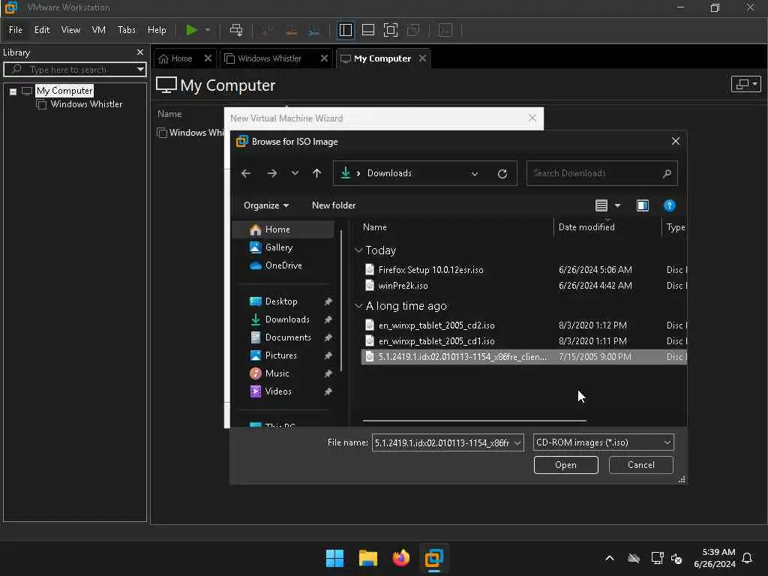The height and width of the screenshot is (576, 768).
Task: Open the library search dropdown arrow
Action: pyautogui.click(x=140, y=70)
